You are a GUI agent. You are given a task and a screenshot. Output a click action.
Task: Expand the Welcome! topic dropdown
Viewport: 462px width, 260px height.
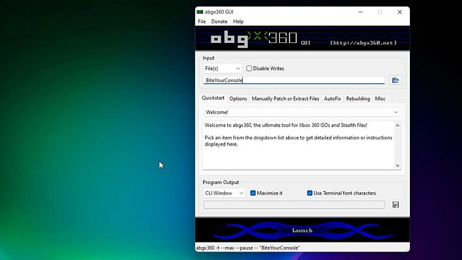[302, 112]
